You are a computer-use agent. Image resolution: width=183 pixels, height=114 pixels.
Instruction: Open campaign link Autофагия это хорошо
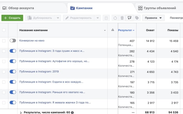[x=54, y=61]
